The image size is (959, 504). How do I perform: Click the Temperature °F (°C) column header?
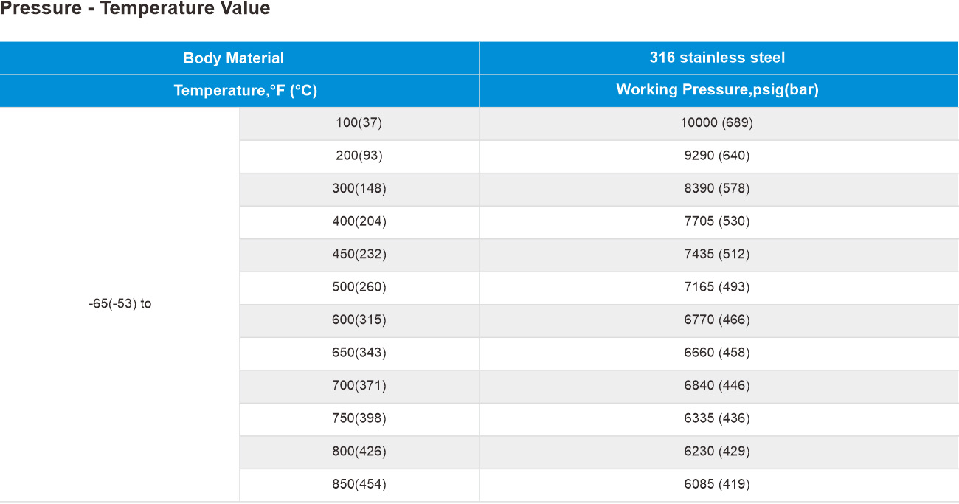coord(239,91)
